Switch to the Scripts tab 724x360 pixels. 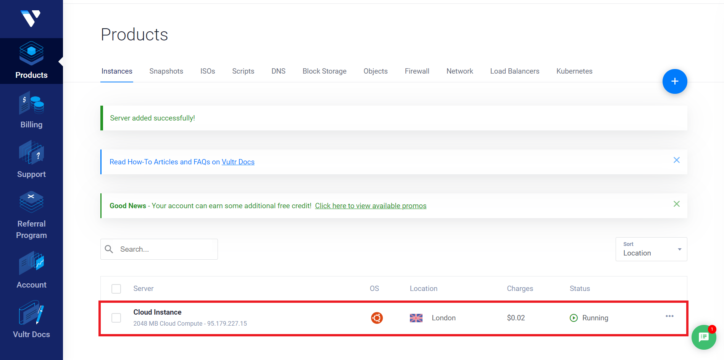tap(243, 71)
